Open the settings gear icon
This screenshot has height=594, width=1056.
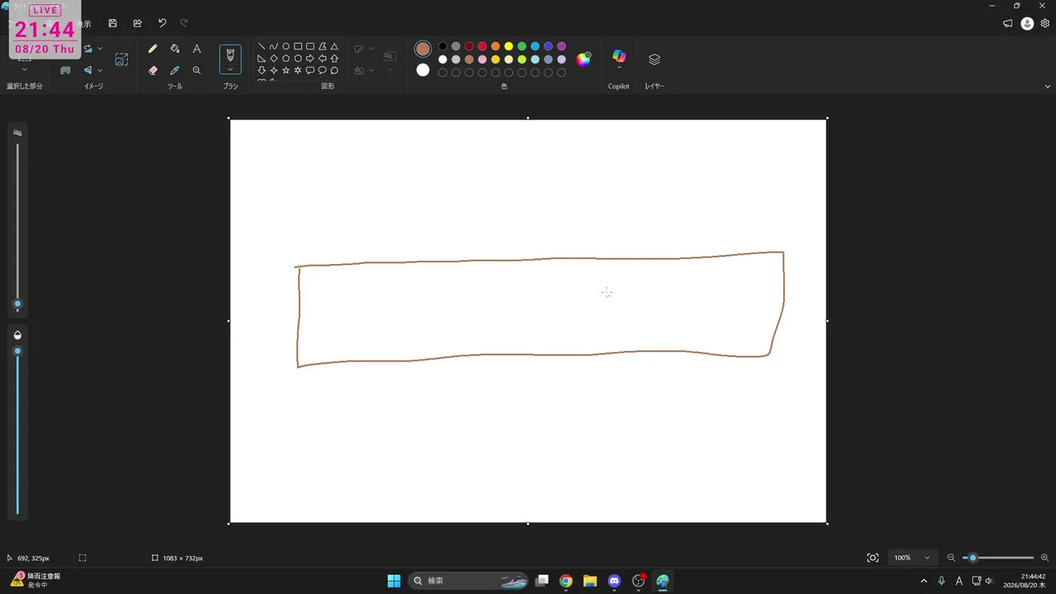tap(1045, 23)
